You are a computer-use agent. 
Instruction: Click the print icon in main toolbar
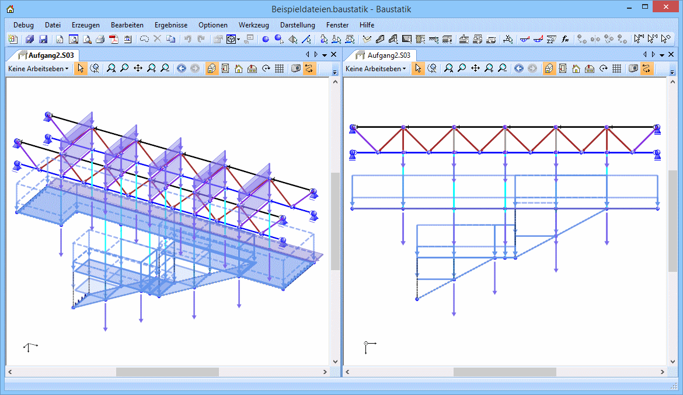tap(100, 39)
